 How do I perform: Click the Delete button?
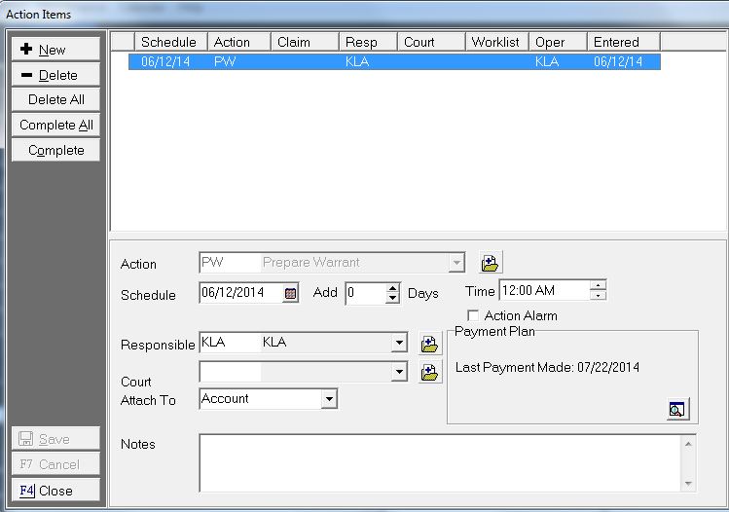[x=55, y=75]
